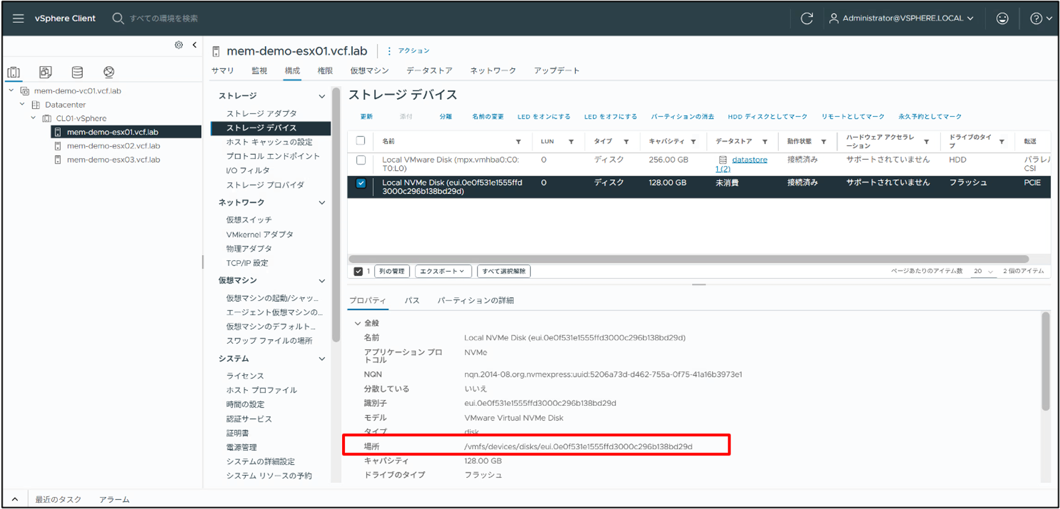Image resolution: width=1060 pixels, height=509 pixels.
Task: Collapse the navigator with the arrow icon
Action: click(194, 45)
